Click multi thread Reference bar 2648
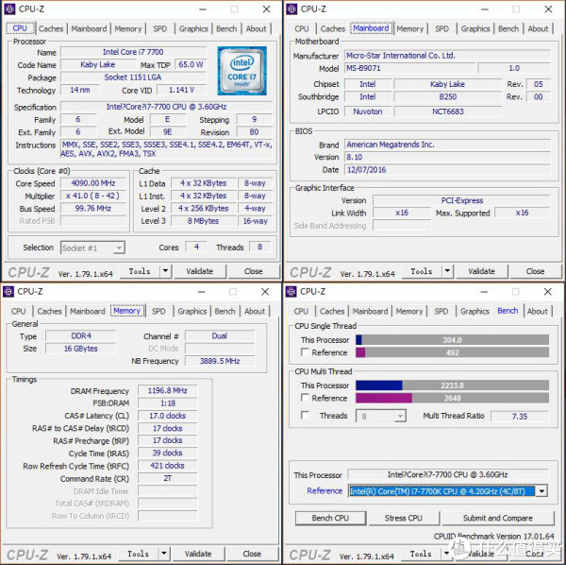The height and width of the screenshot is (565, 566). coord(452,398)
